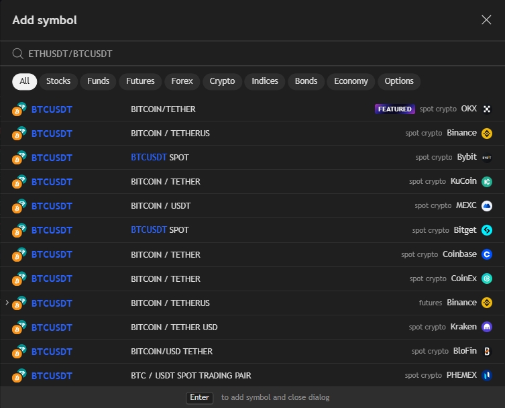Viewport: 505px width, 408px height.
Task: Select BTCUSDT ticker in KuCoin row
Action: (x=52, y=182)
